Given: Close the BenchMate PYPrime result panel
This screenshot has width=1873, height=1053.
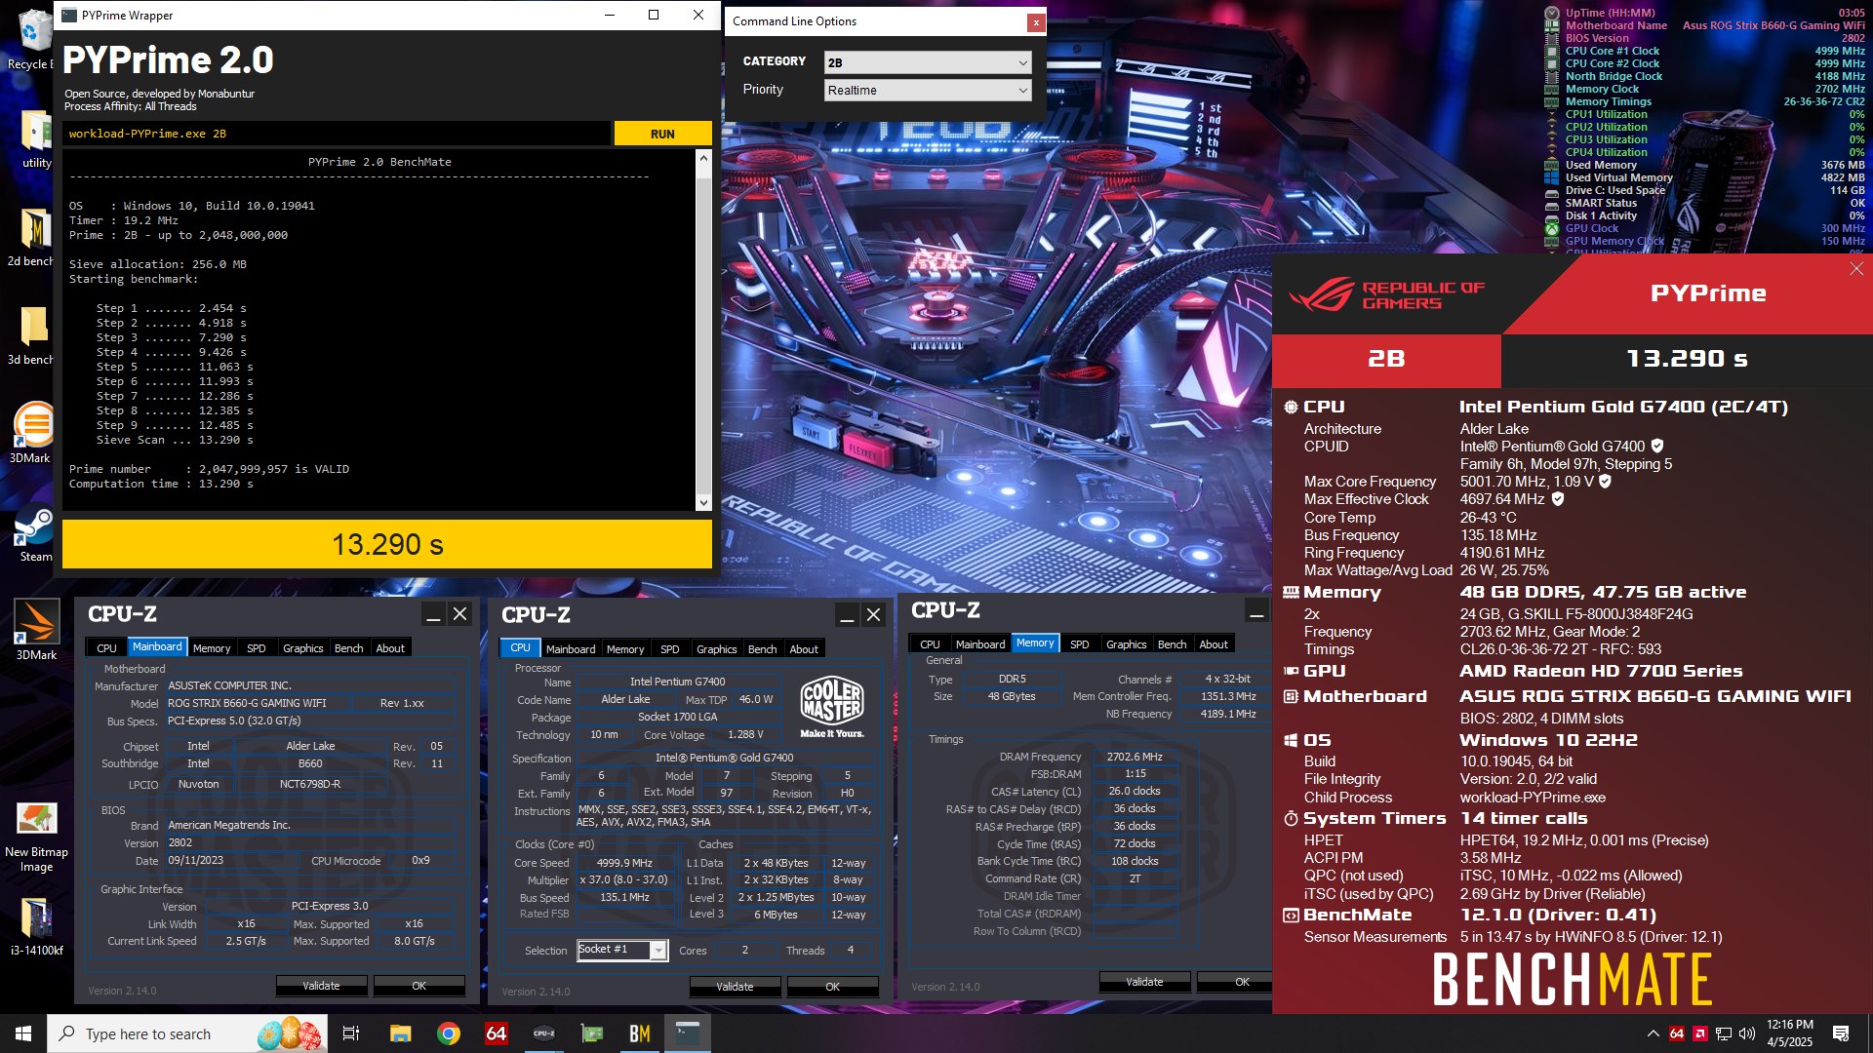Looking at the screenshot, I should tap(1856, 269).
